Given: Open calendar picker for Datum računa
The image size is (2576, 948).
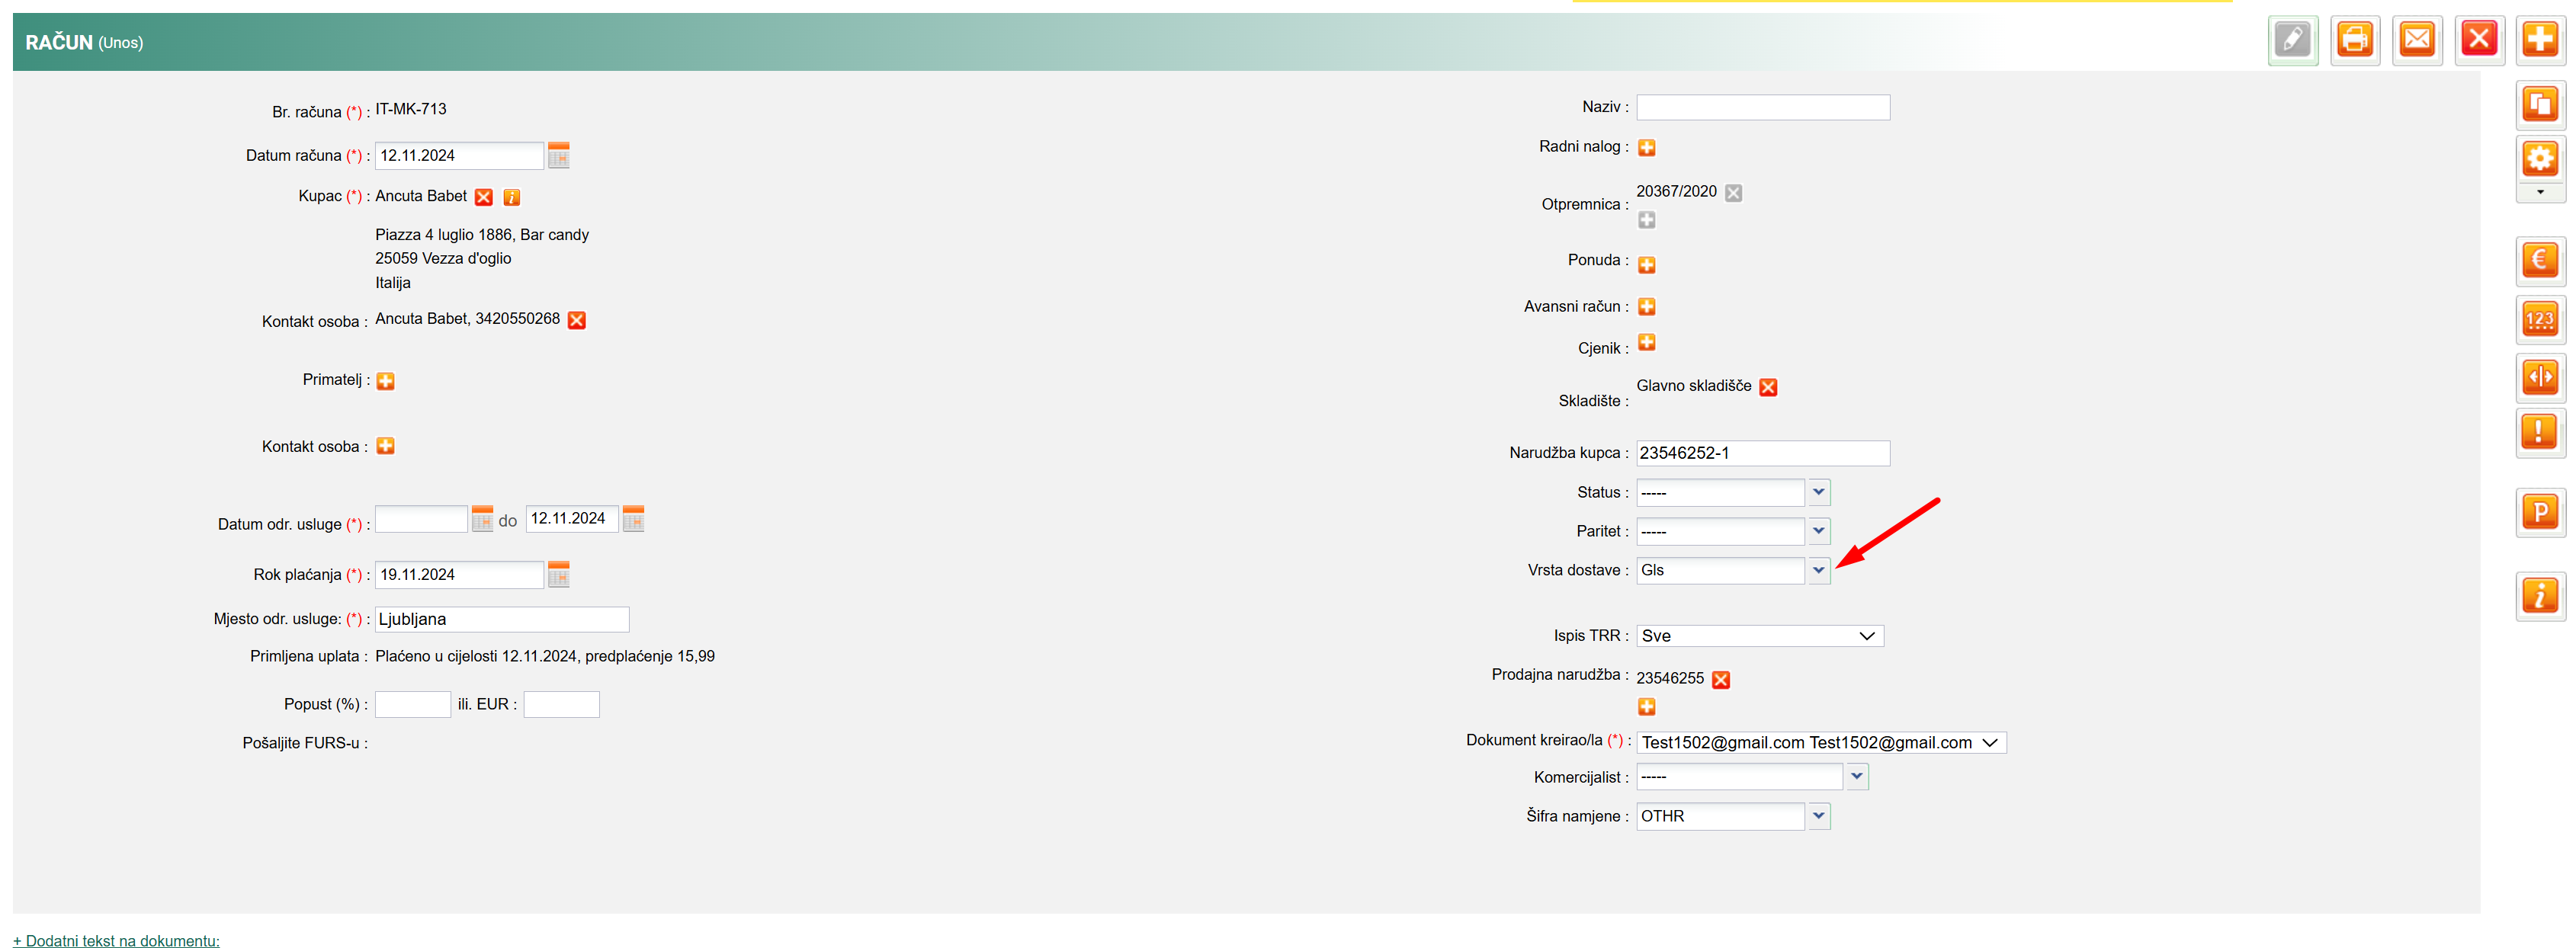Looking at the screenshot, I should coord(558,155).
